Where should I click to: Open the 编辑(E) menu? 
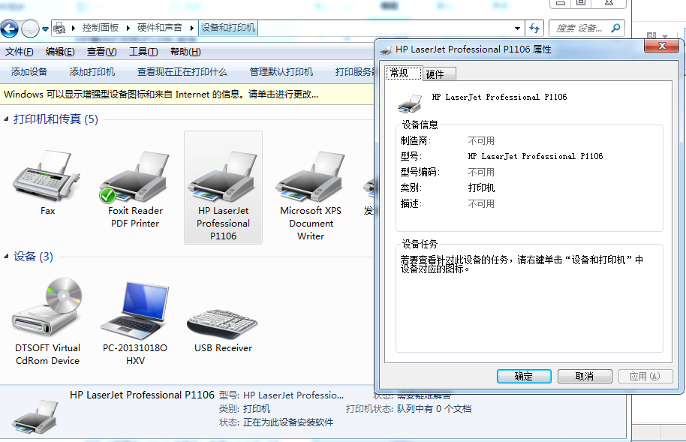click(x=60, y=52)
